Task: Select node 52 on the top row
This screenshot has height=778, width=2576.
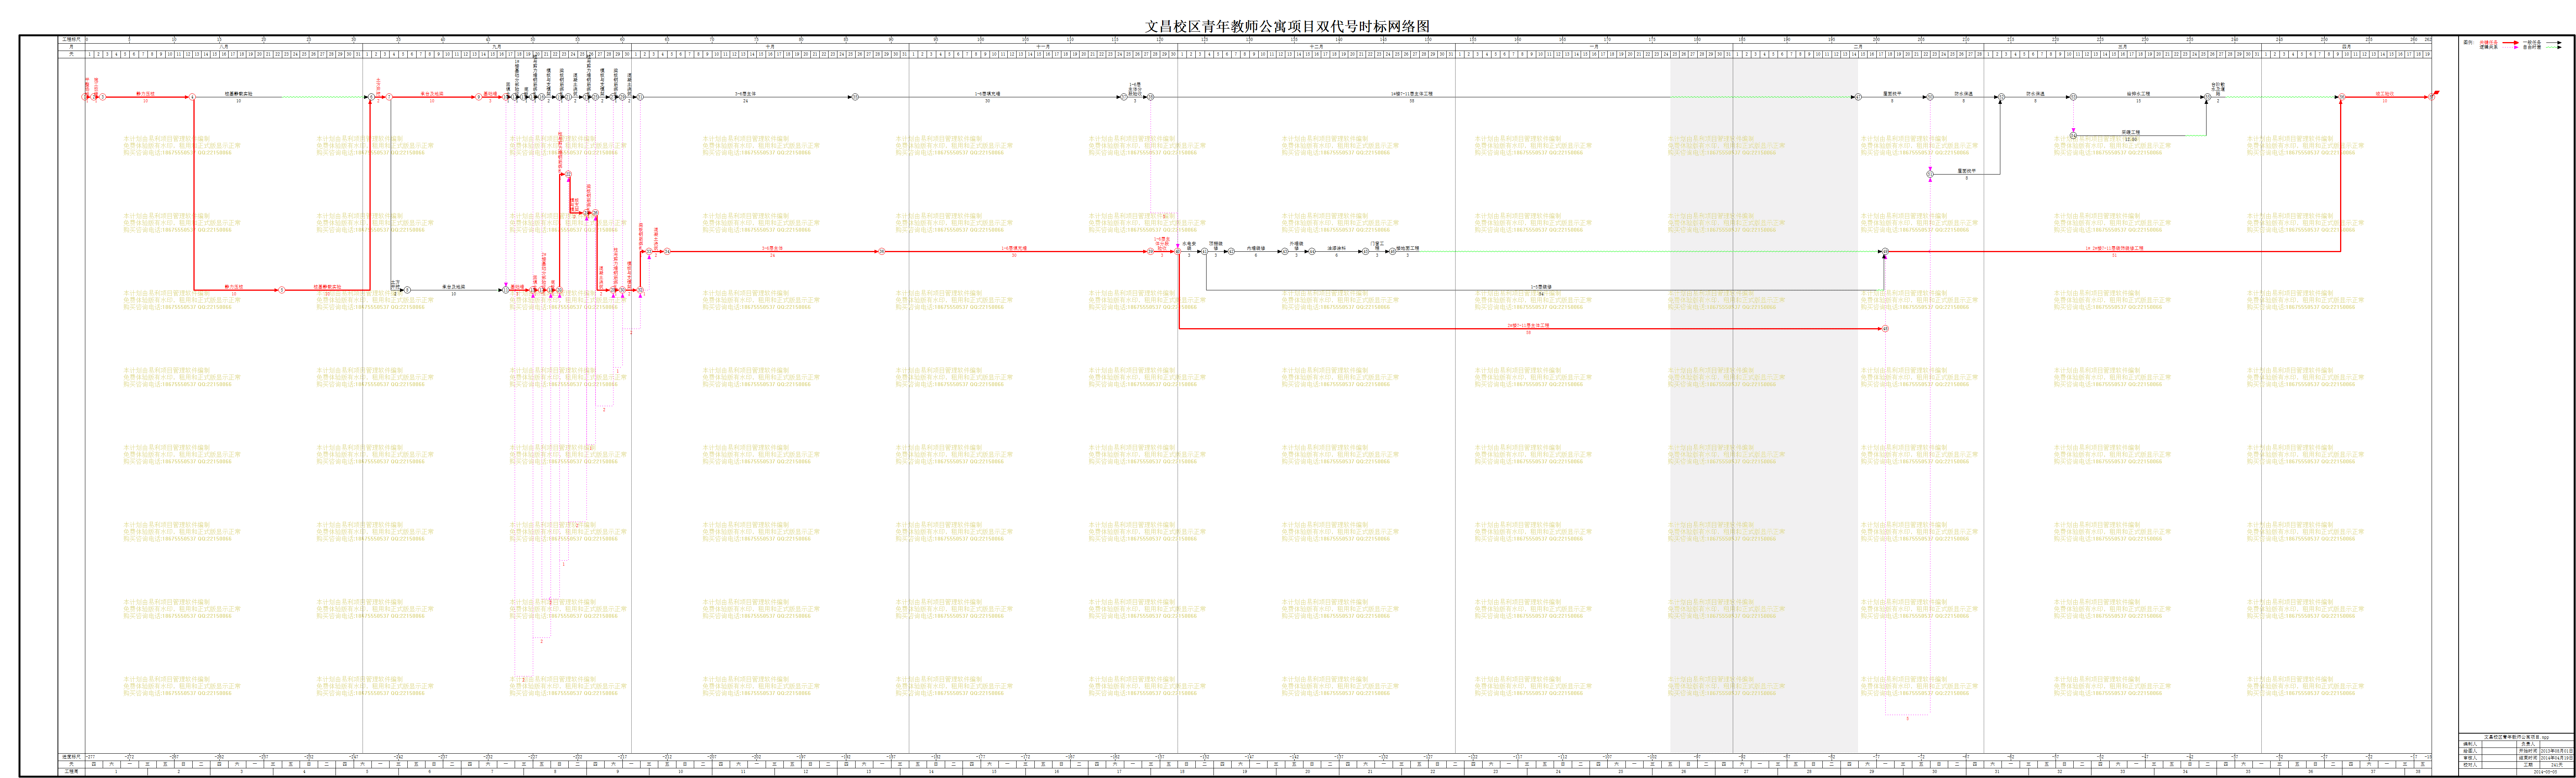Action: coord(2001,97)
